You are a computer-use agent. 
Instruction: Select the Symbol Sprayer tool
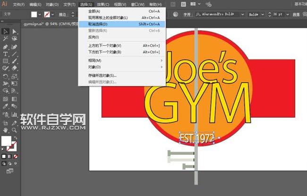[5, 114]
